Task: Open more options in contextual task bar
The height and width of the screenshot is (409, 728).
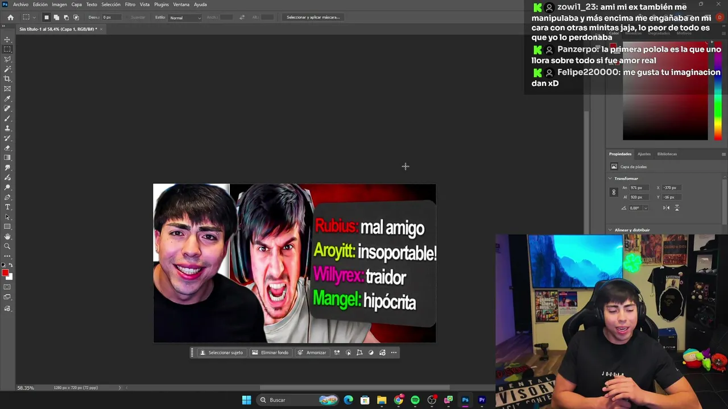Action: coord(394,353)
